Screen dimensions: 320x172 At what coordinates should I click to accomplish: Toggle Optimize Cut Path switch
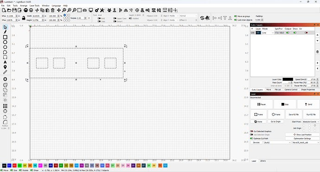(251, 138)
